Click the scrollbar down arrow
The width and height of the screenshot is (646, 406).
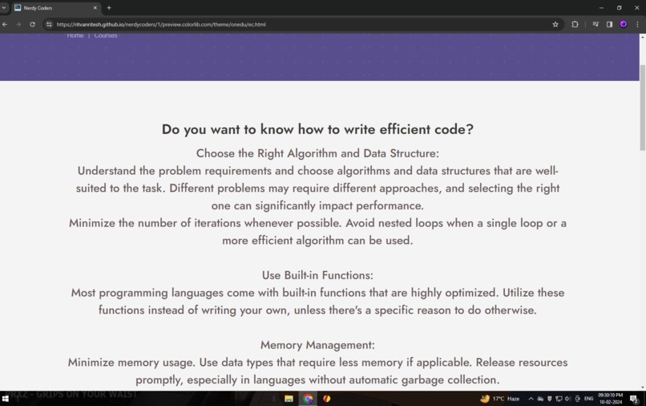click(x=642, y=388)
